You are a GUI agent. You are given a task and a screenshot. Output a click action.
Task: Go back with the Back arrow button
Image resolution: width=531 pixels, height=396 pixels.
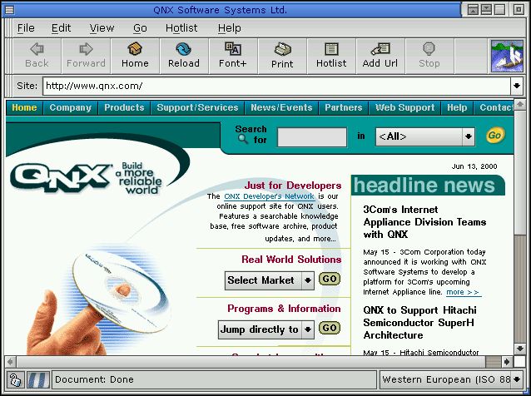pos(37,56)
